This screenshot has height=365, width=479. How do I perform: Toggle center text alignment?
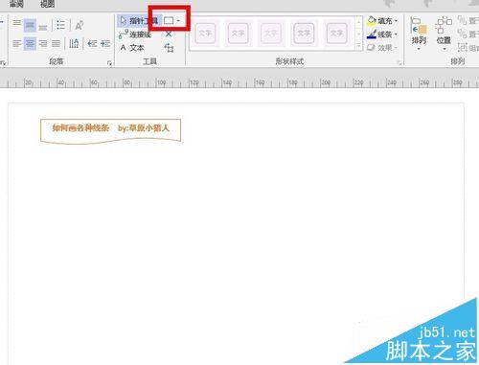30,43
